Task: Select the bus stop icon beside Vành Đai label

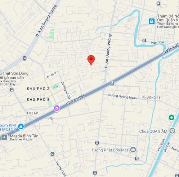Action: 144,40
